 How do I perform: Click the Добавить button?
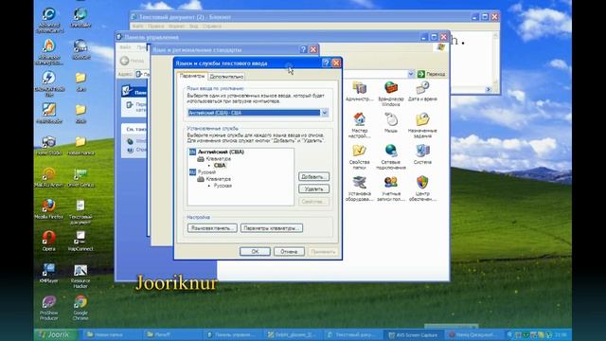pyautogui.click(x=313, y=177)
